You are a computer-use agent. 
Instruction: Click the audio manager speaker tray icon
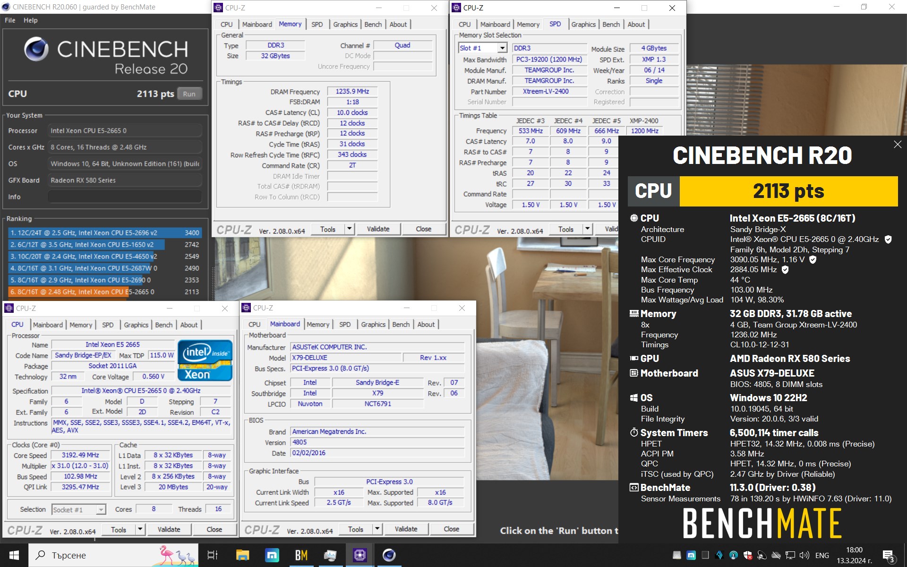[762, 555]
